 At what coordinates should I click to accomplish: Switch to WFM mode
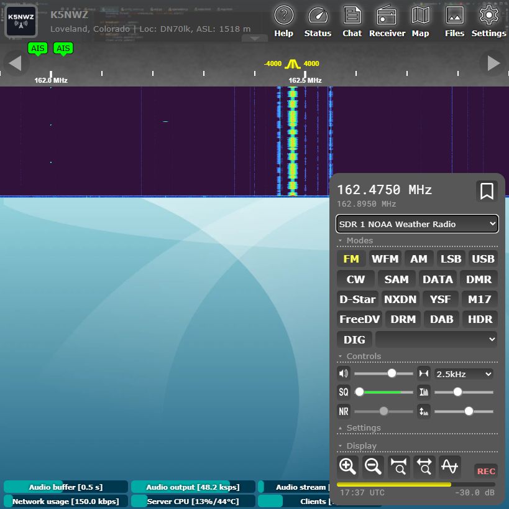(385, 259)
